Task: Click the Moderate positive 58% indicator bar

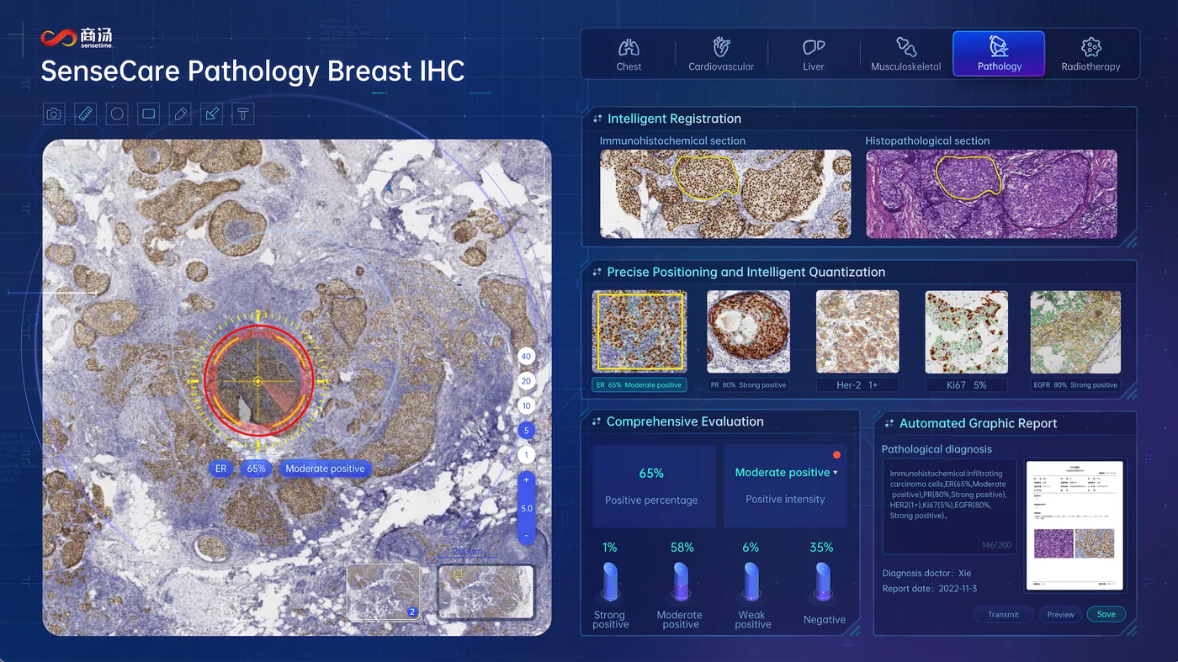Action: tap(681, 581)
